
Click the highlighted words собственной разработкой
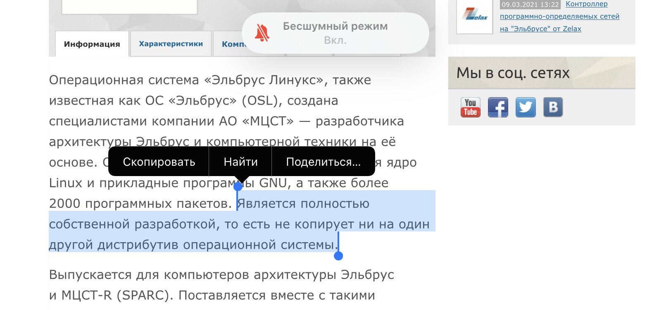(133, 224)
